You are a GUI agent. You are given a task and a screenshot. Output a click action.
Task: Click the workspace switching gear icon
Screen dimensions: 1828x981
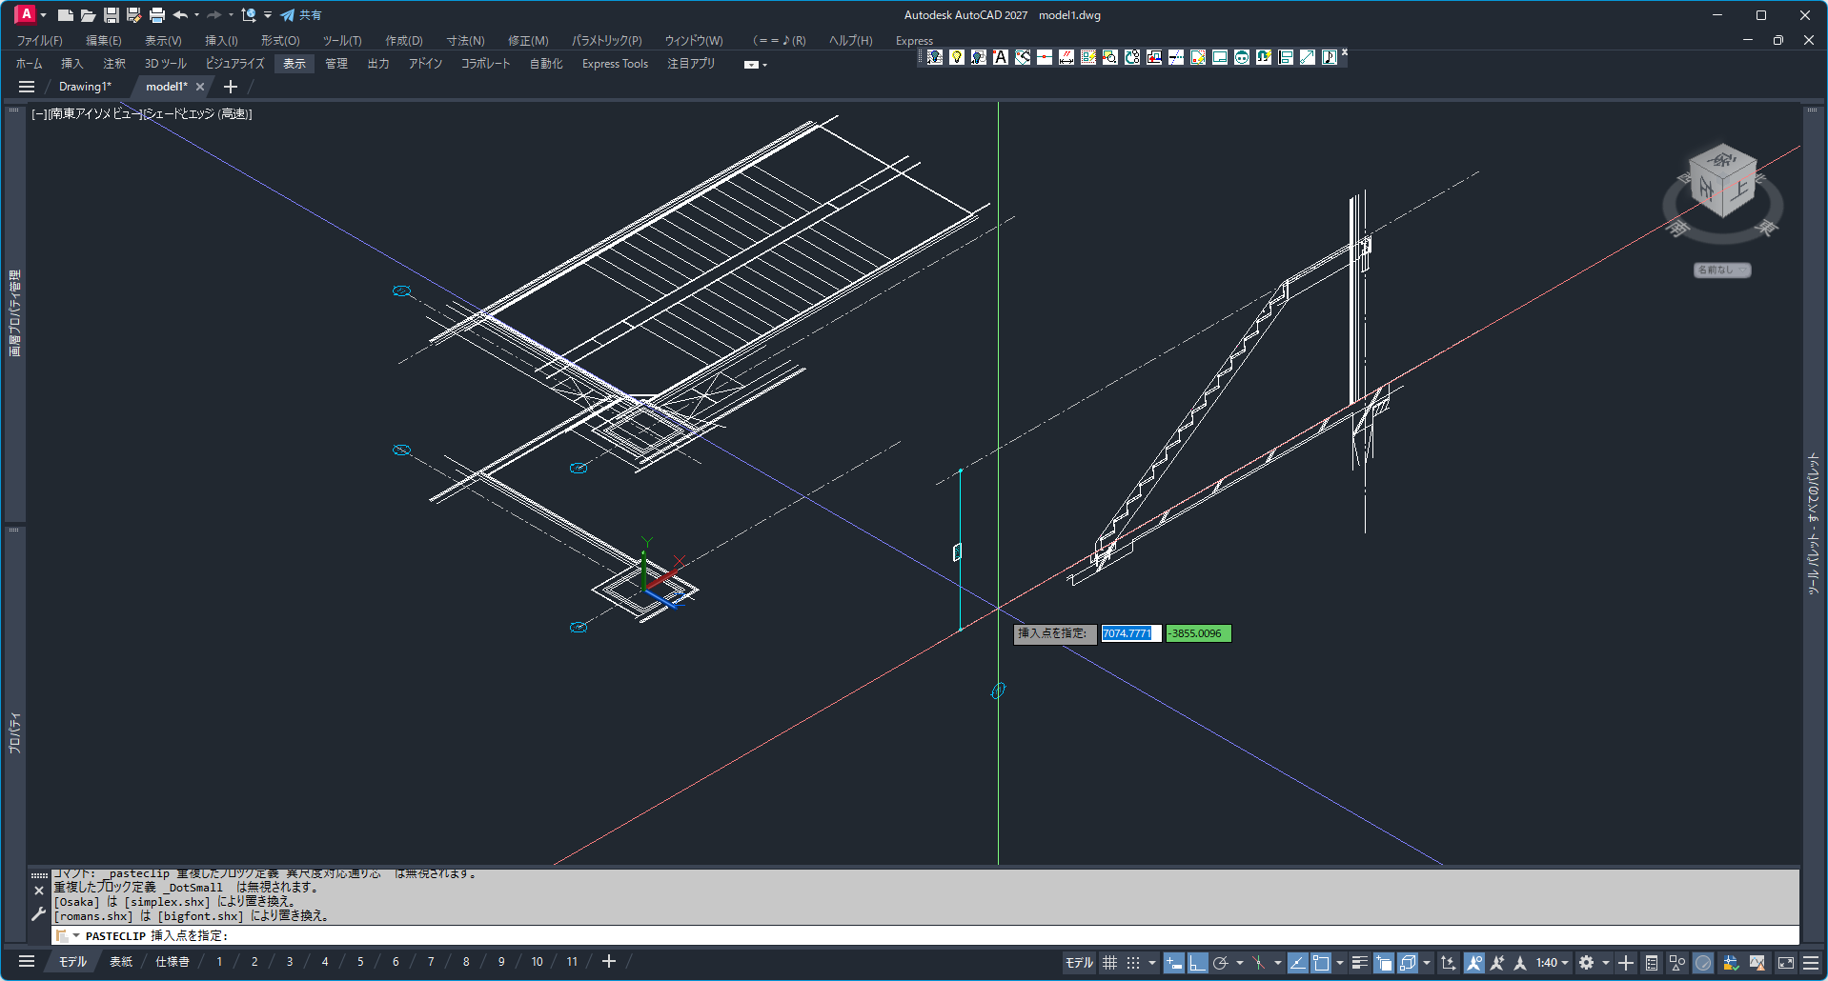coord(1586,963)
